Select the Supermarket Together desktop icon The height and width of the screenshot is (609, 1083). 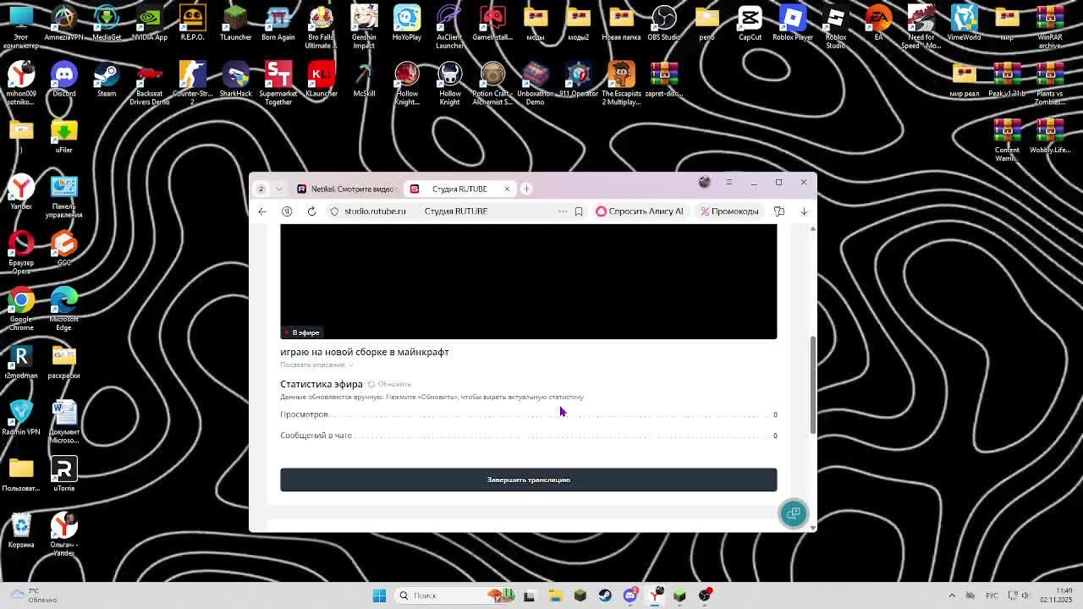pos(278,85)
